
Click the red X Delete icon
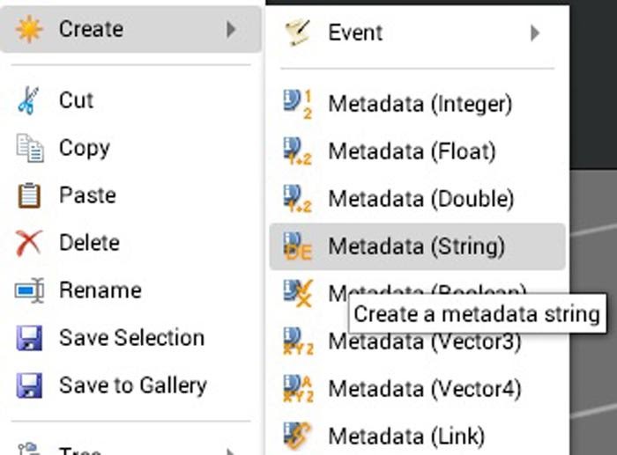[29, 243]
